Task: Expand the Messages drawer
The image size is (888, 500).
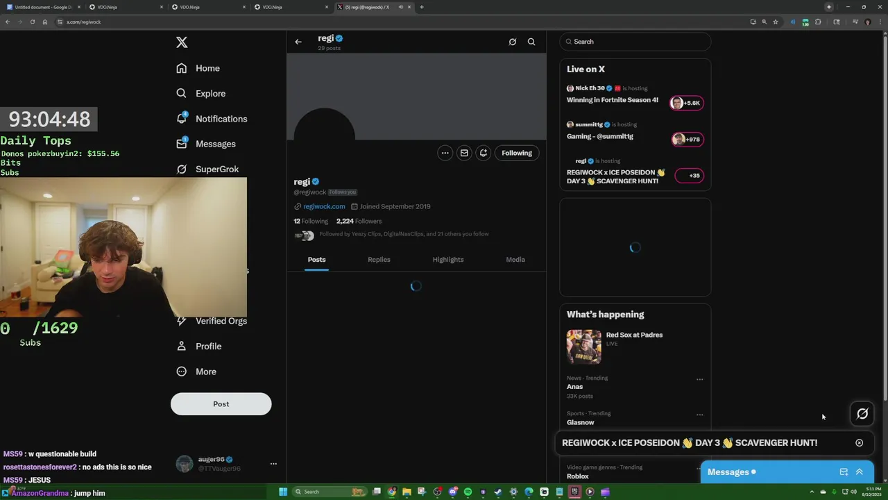Action: (x=859, y=472)
